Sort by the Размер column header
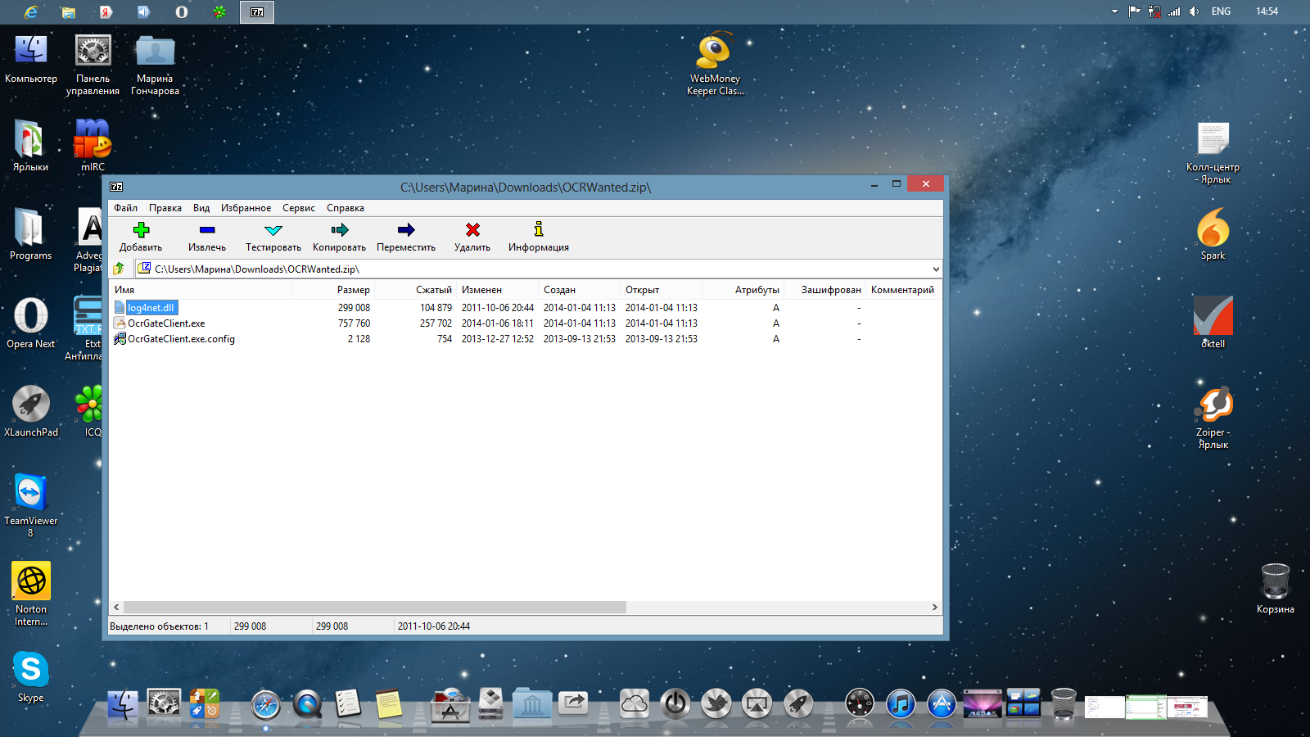 pyautogui.click(x=353, y=290)
